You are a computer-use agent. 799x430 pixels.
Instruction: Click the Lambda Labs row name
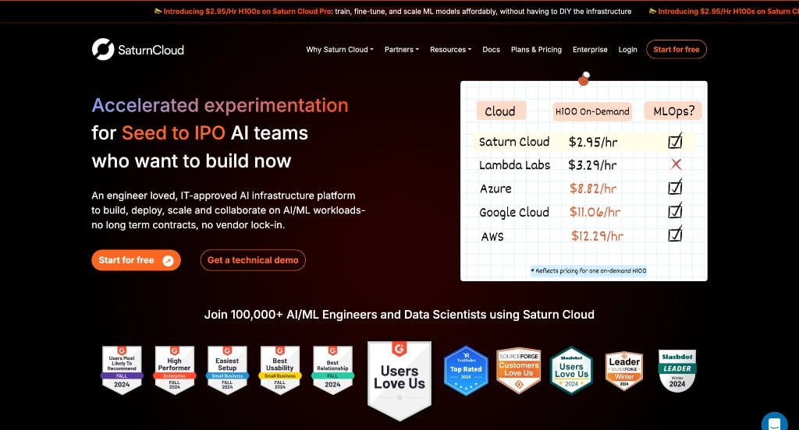(515, 165)
